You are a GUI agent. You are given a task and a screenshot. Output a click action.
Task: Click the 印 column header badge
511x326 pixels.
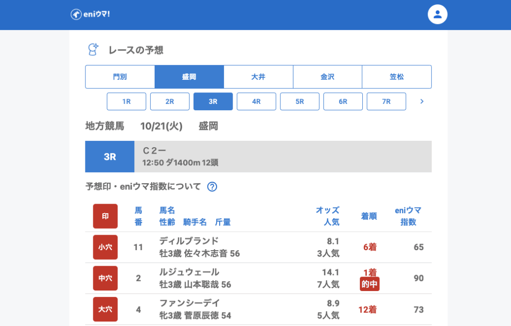click(105, 216)
